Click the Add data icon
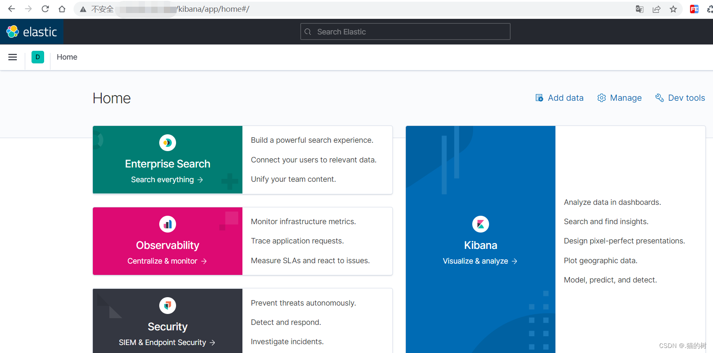713x353 pixels. point(539,98)
